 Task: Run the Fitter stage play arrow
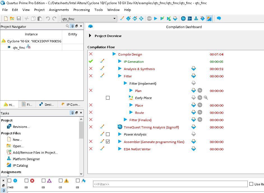[x=120, y=76]
